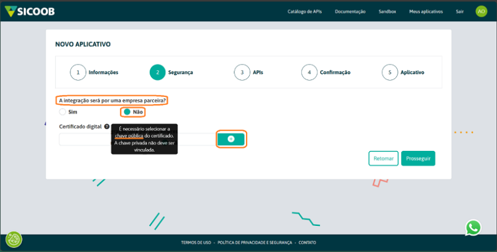Select step 4 Confirmação
The height and width of the screenshot is (252, 497).
pyautogui.click(x=326, y=72)
